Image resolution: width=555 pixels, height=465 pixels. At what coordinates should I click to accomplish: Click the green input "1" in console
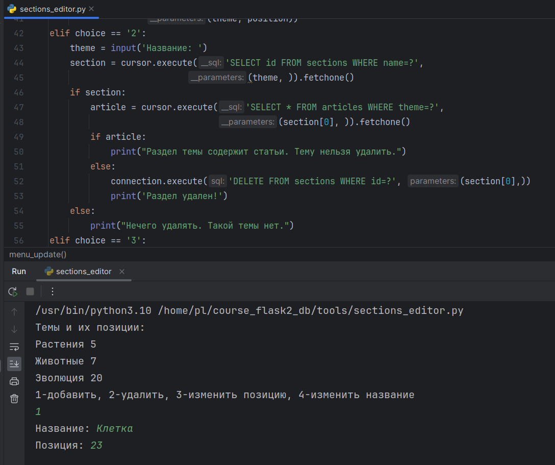pos(38,412)
